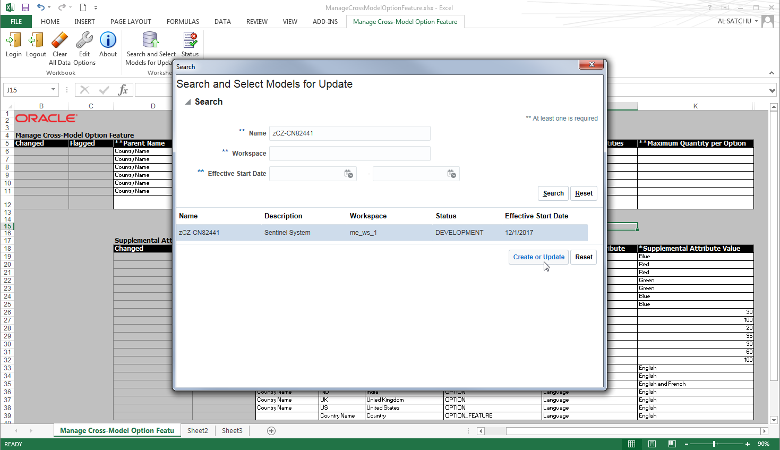Click the zoom in plus button
This screenshot has height=450, width=780.
(x=748, y=444)
